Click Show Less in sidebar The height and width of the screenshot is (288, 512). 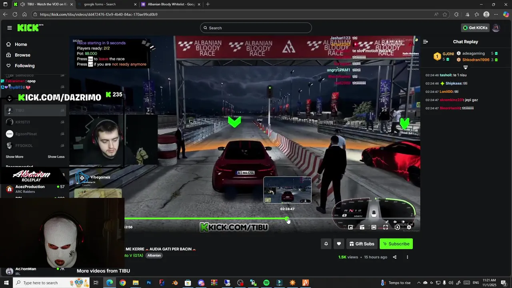coord(56,157)
